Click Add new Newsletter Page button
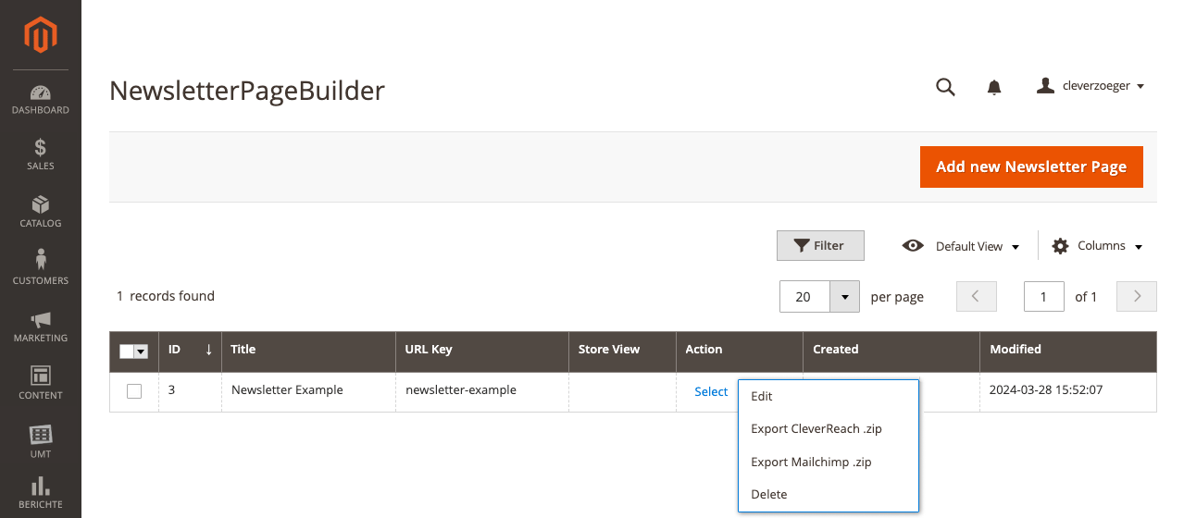The image size is (1184, 518). pos(1031,166)
